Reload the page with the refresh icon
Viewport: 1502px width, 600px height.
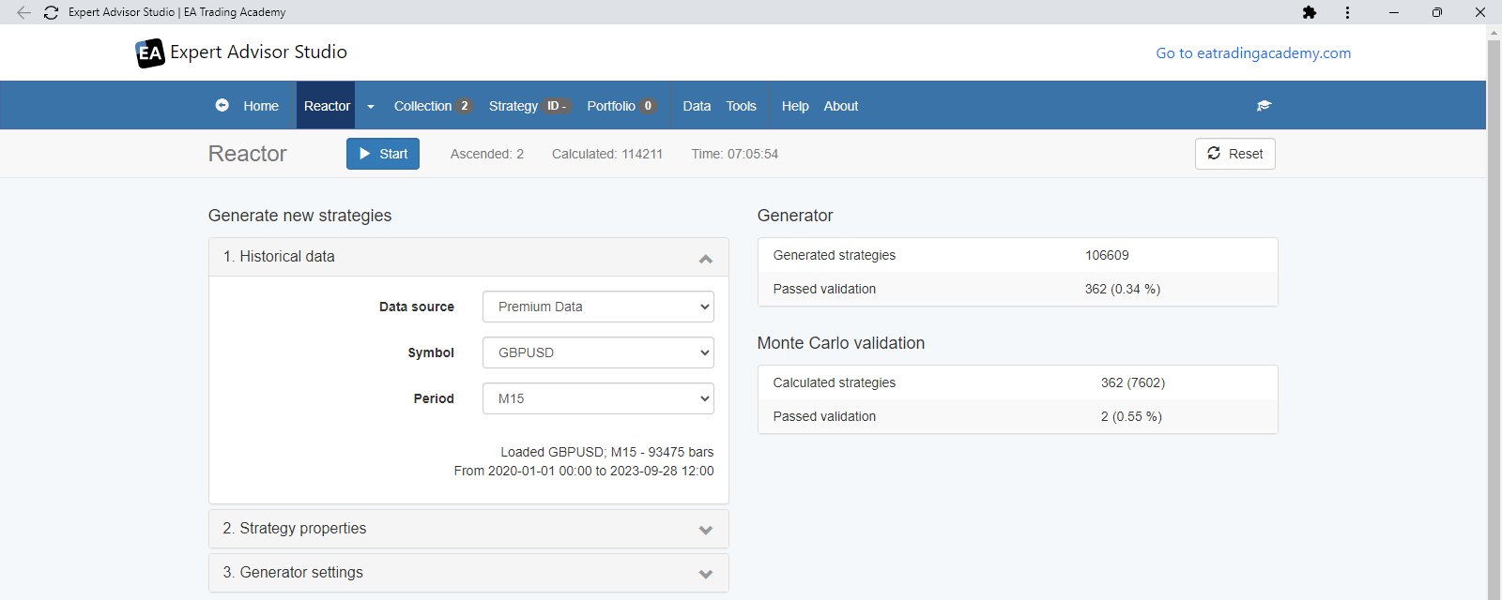52,12
